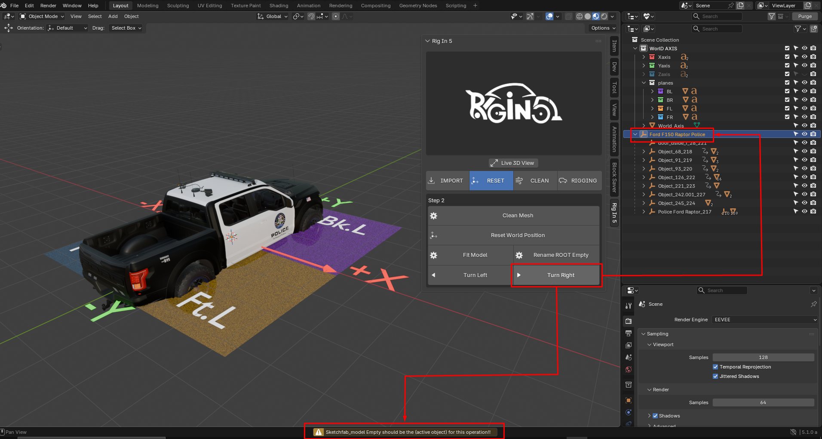Switch to rendered viewport shading
Screen dimensions: 822x439
coord(604,16)
